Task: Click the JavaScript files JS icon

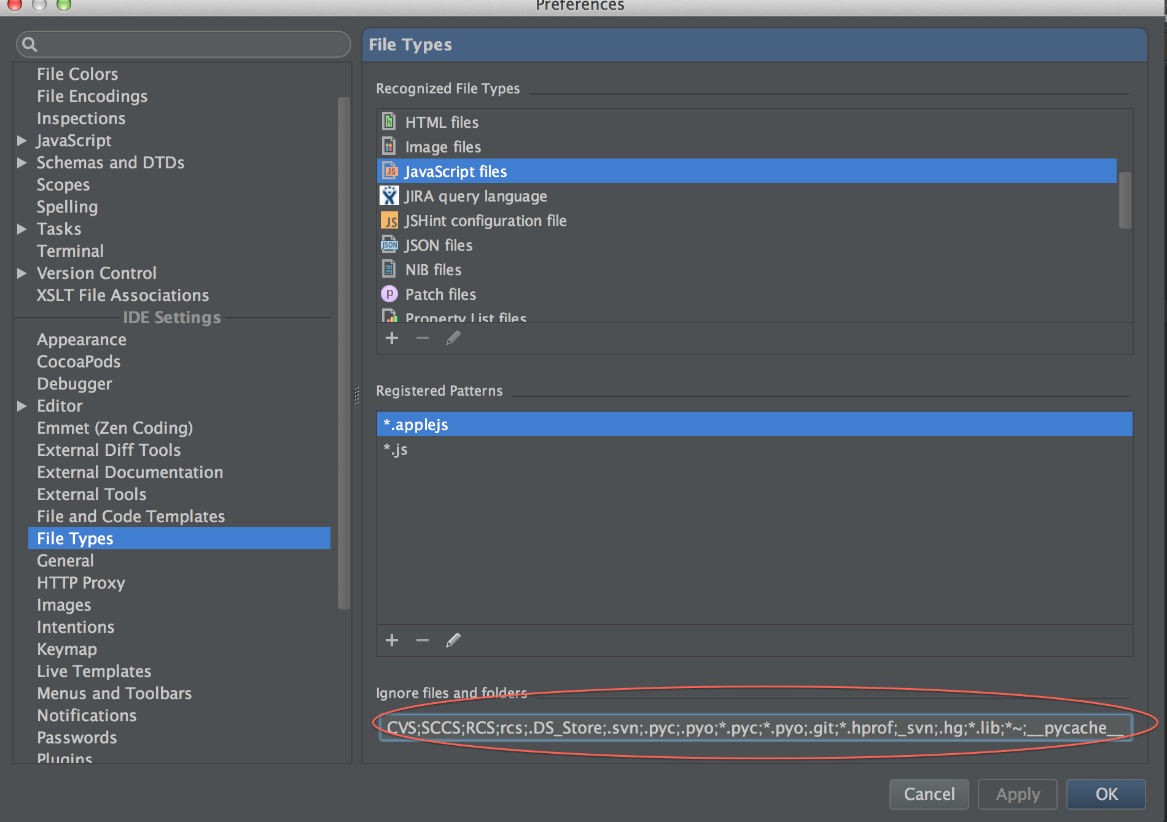Action: (x=390, y=170)
